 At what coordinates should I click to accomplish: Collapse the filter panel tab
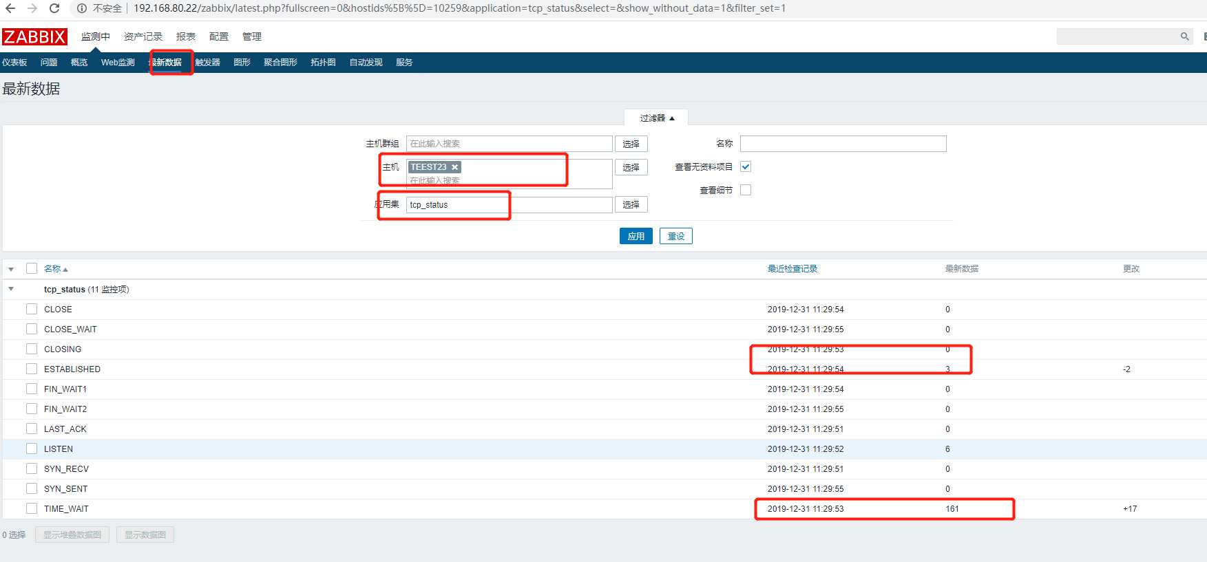(x=656, y=118)
